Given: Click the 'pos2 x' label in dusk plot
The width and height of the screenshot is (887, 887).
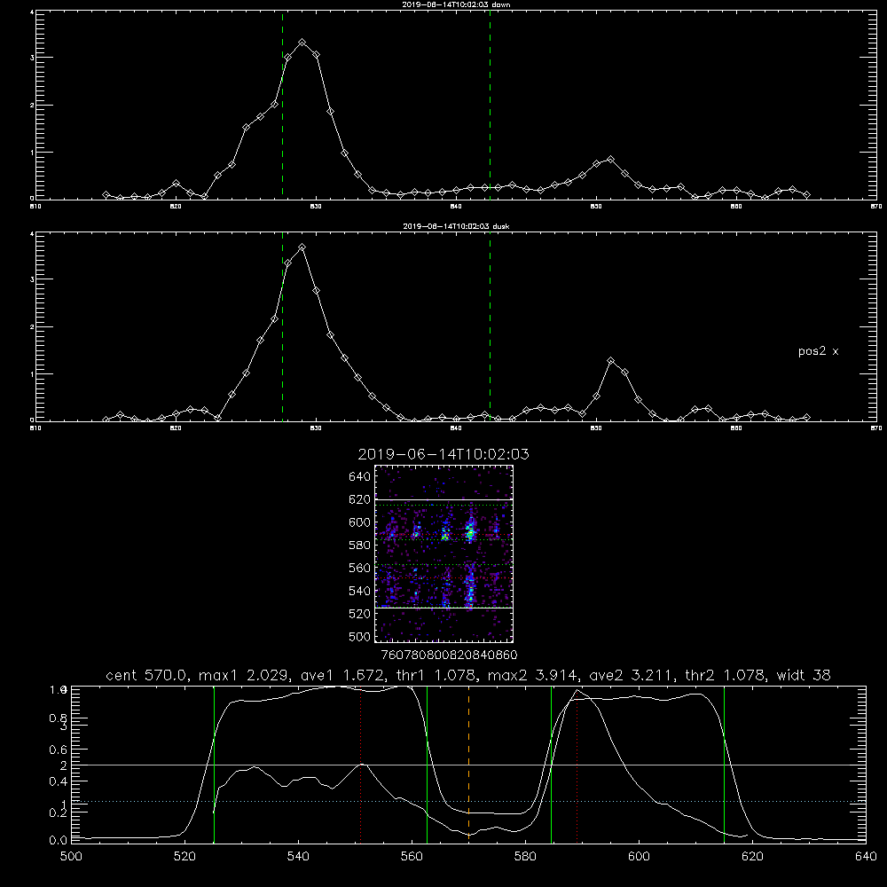Looking at the screenshot, I should coord(818,351).
